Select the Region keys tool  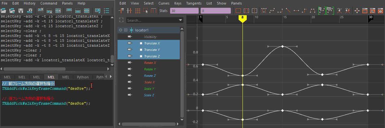click(x=146, y=11)
